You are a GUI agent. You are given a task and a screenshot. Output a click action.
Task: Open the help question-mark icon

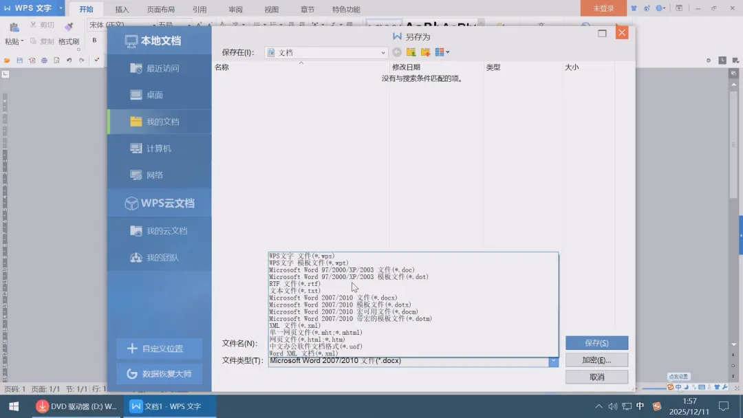[x=660, y=8]
